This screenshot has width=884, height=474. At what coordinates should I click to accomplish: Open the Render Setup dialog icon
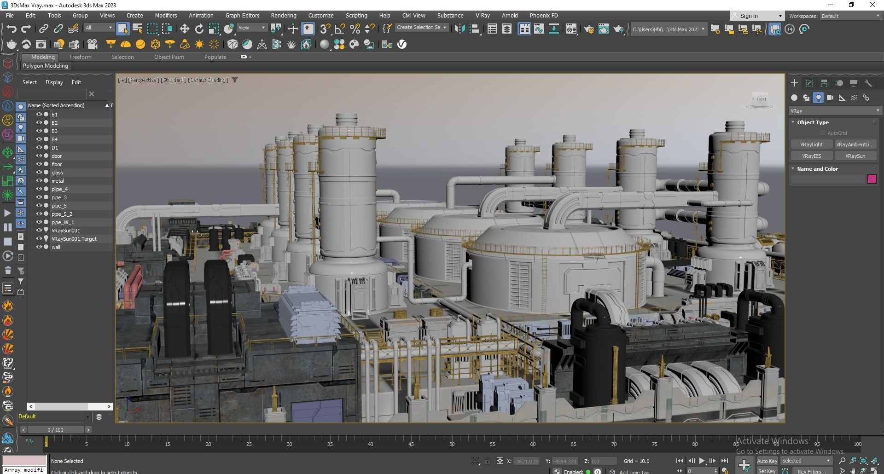[x=588, y=29]
